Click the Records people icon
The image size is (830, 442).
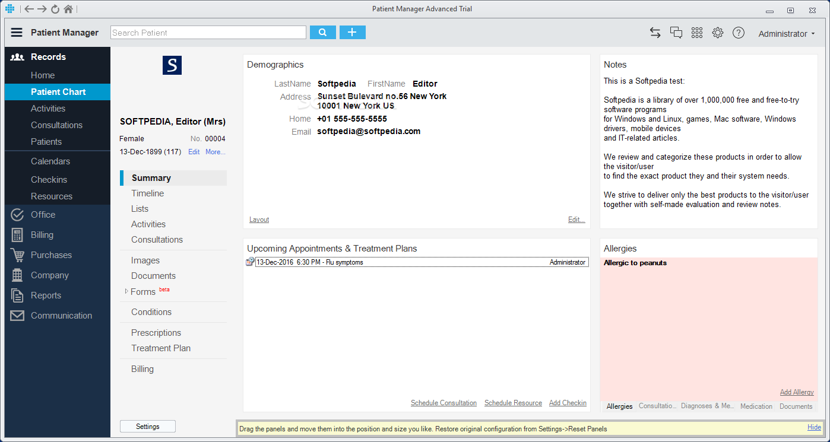coord(17,57)
